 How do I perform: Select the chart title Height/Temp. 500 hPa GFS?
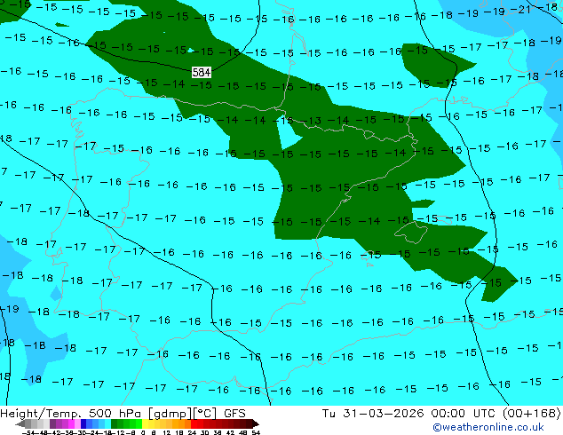(123, 414)
